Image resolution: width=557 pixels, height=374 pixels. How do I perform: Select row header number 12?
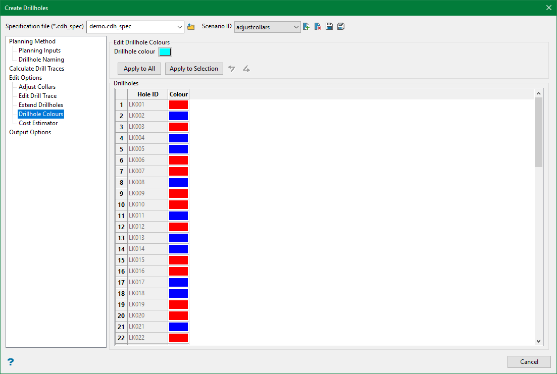pos(122,227)
